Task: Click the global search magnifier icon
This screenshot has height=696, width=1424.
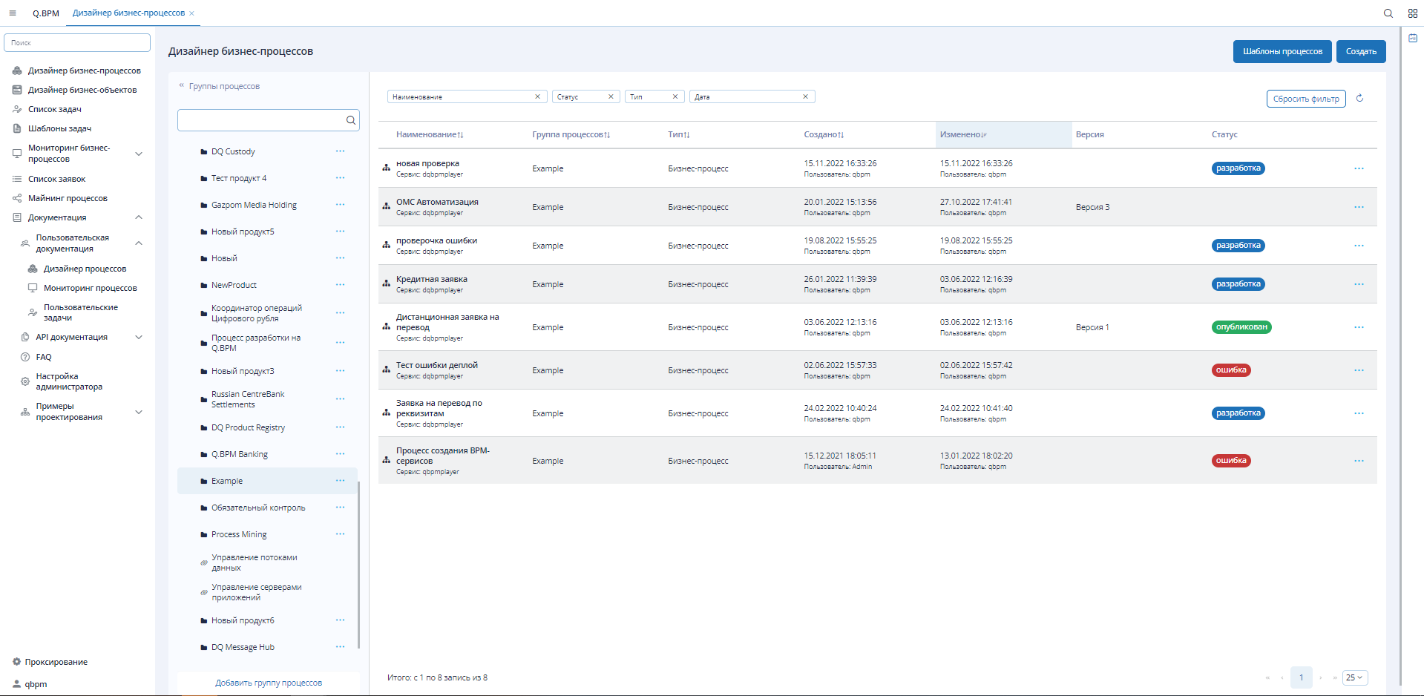Action: (1388, 13)
